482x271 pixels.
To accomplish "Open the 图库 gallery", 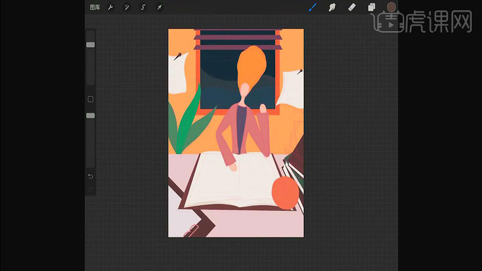I will click(x=94, y=7).
